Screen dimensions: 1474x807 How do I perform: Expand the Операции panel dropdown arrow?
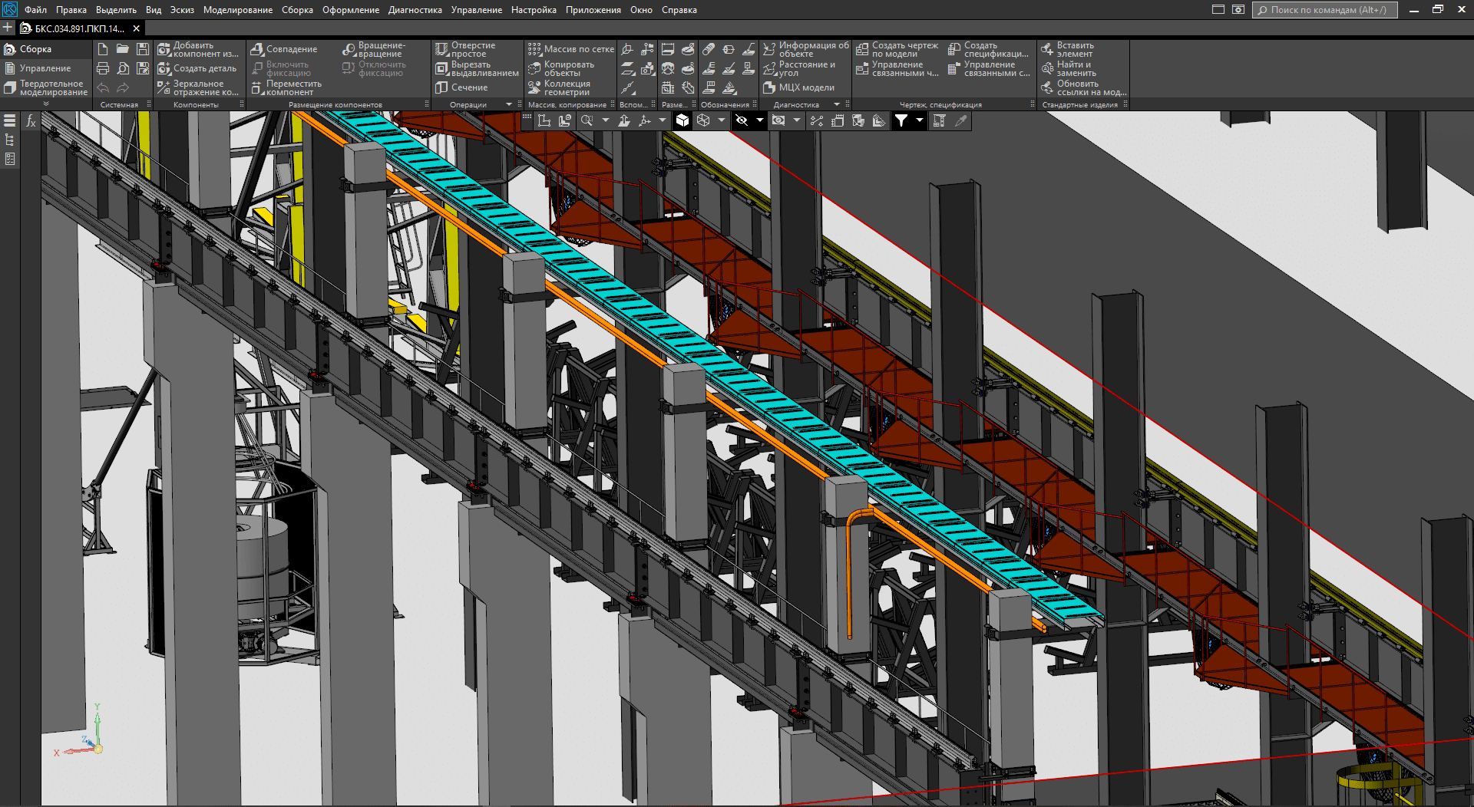coord(508,104)
